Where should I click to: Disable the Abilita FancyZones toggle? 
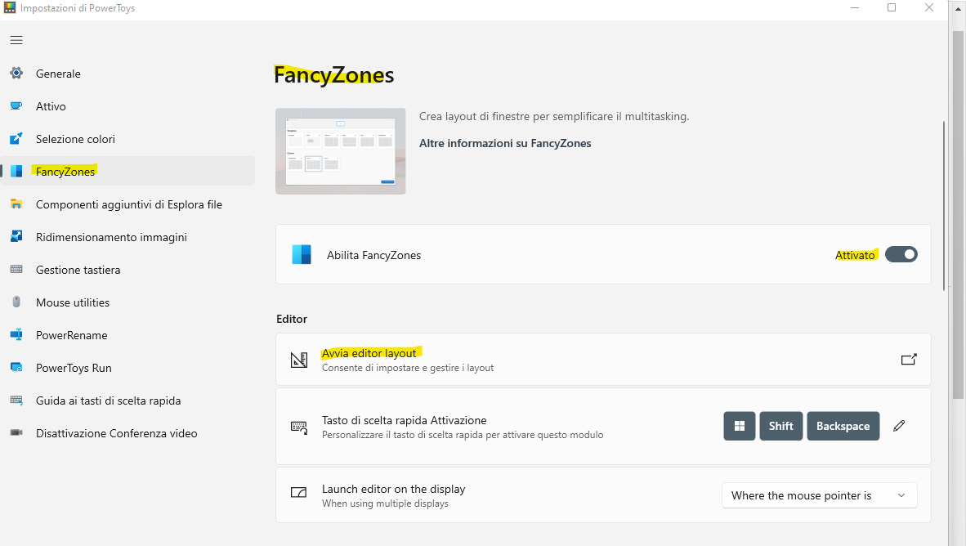(x=901, y=255)
